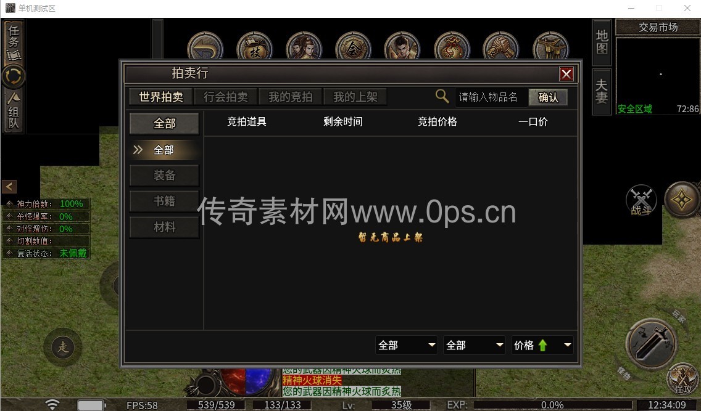Click the magnifier search icon

442,96
